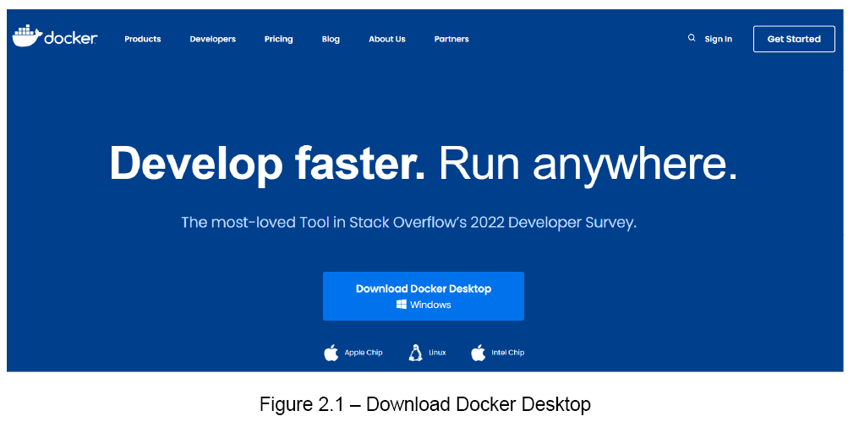Open the Developers menu
This screenshot has width=859, height=427.
coord(212,40)
